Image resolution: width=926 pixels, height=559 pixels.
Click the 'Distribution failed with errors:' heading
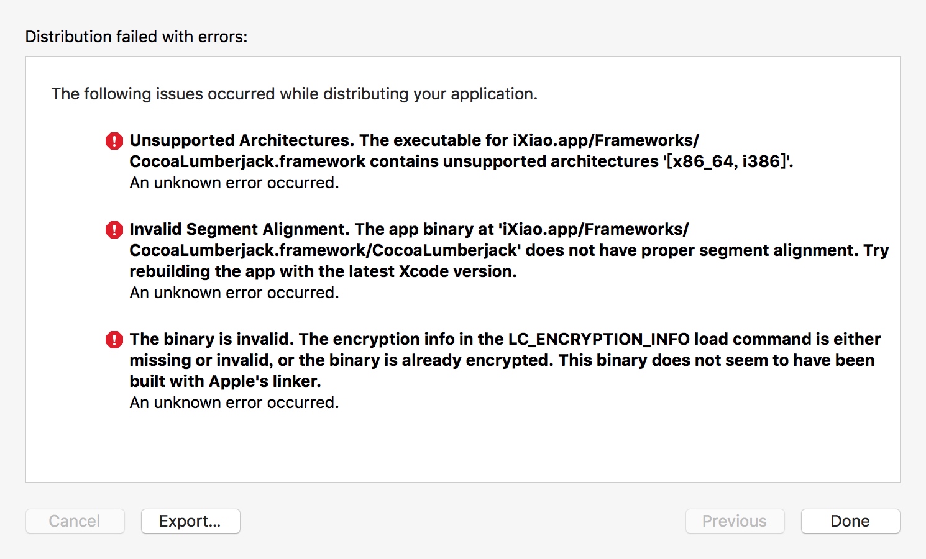click(136, 37)
